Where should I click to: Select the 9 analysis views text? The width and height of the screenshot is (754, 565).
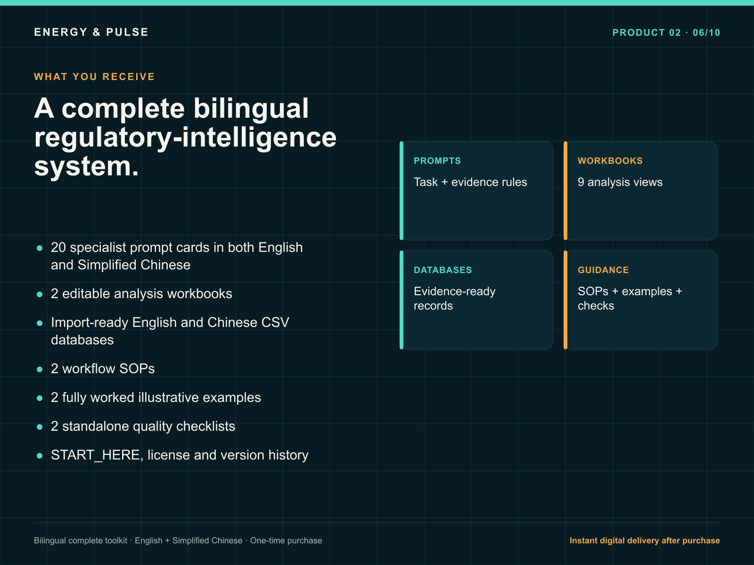620,182
